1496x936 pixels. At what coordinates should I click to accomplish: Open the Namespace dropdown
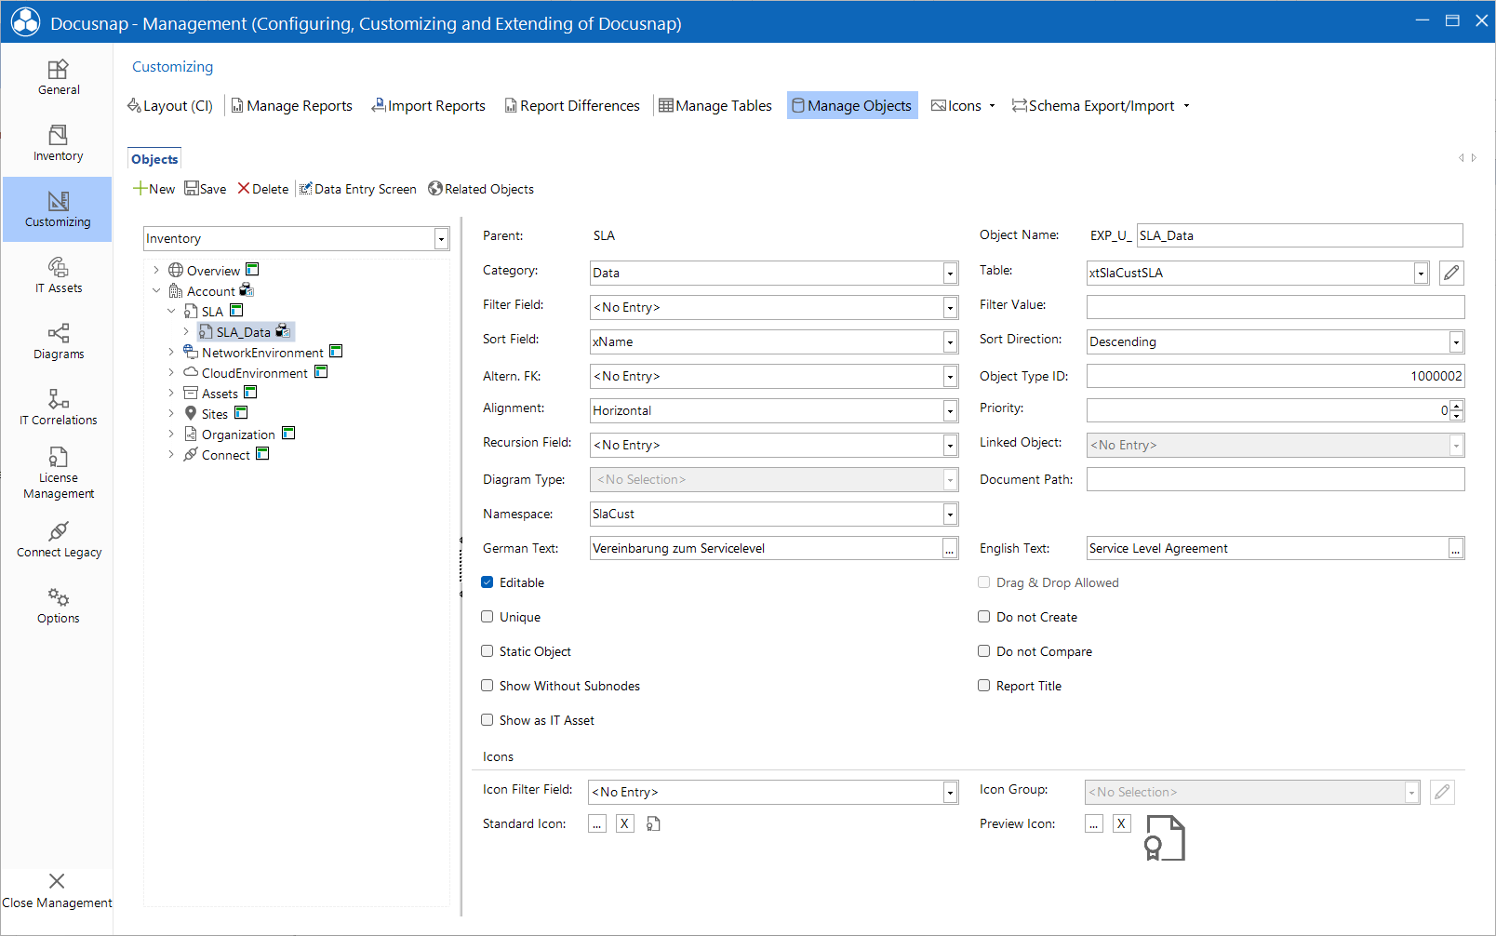point(950,514)
